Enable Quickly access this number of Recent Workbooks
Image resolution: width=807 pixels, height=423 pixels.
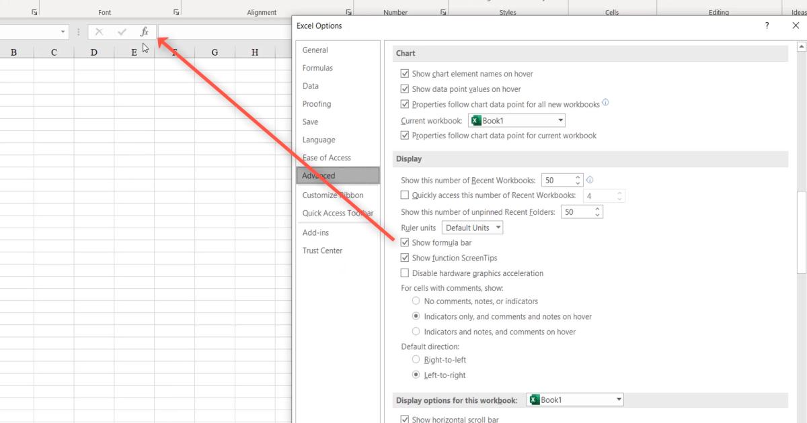[404, 195]
